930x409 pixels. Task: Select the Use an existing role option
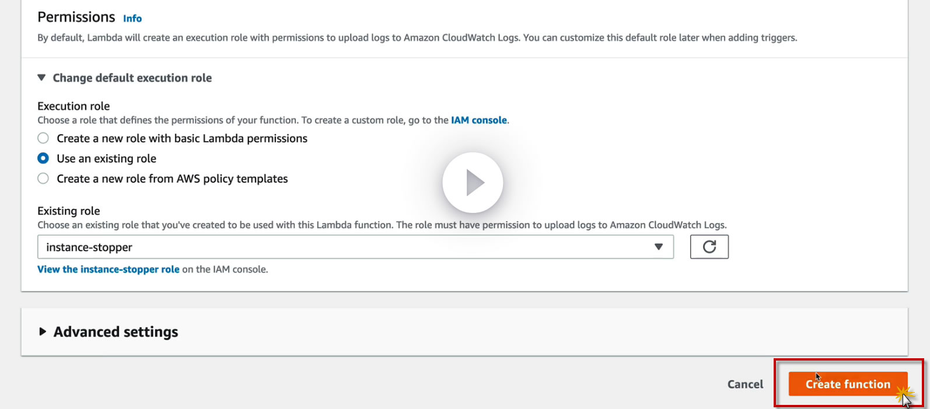click(x=43, y=158)
